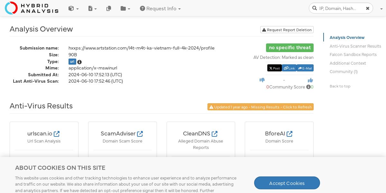Click the info icon next to url type
Image resolution: width=386 pixels, height=193 pixels.
coord(79,62)
